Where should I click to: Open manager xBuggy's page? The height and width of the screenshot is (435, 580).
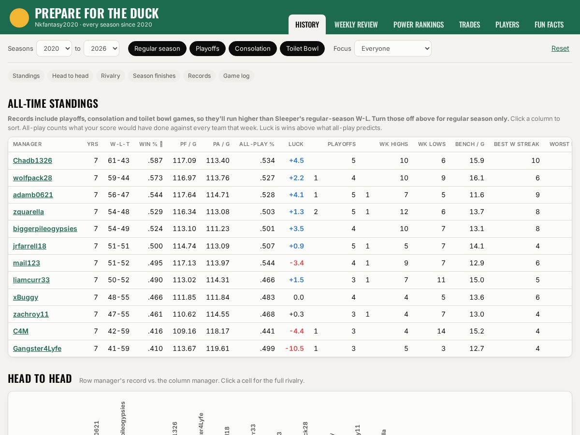pos(26,297)
